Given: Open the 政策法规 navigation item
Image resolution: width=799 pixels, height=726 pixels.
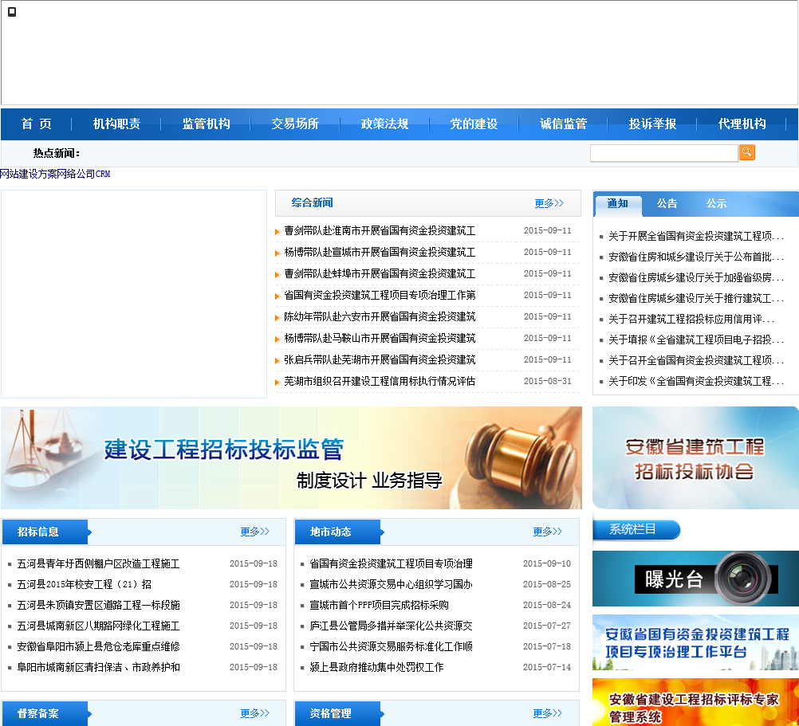Looking at the screenshot, I should (384, 124).
